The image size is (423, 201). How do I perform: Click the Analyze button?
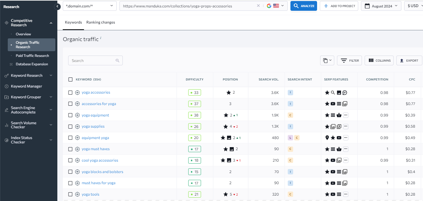(304, 6)
